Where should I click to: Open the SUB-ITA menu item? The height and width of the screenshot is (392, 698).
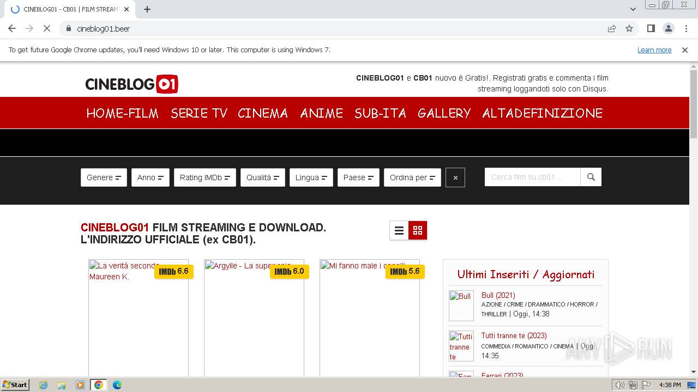[x=381, y=113]
